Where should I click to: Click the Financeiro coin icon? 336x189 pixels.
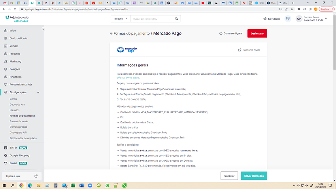pos(6,77)
